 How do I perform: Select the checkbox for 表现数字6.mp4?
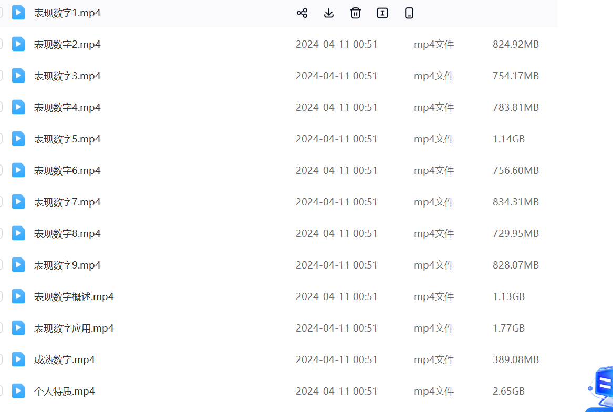pos(1,170)
